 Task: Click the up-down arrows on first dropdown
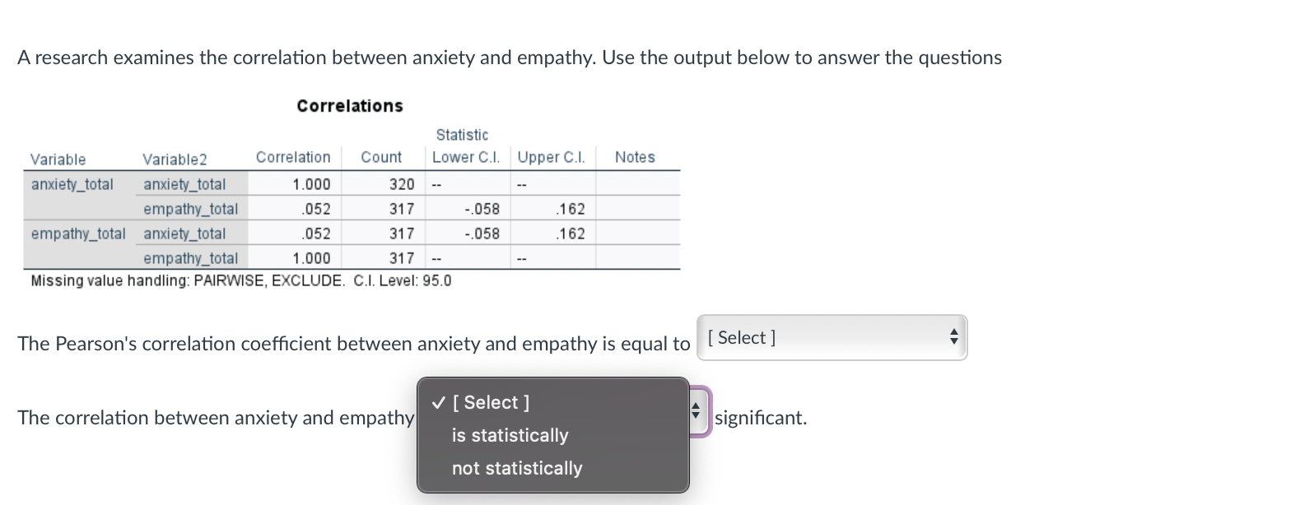[955, 337]
